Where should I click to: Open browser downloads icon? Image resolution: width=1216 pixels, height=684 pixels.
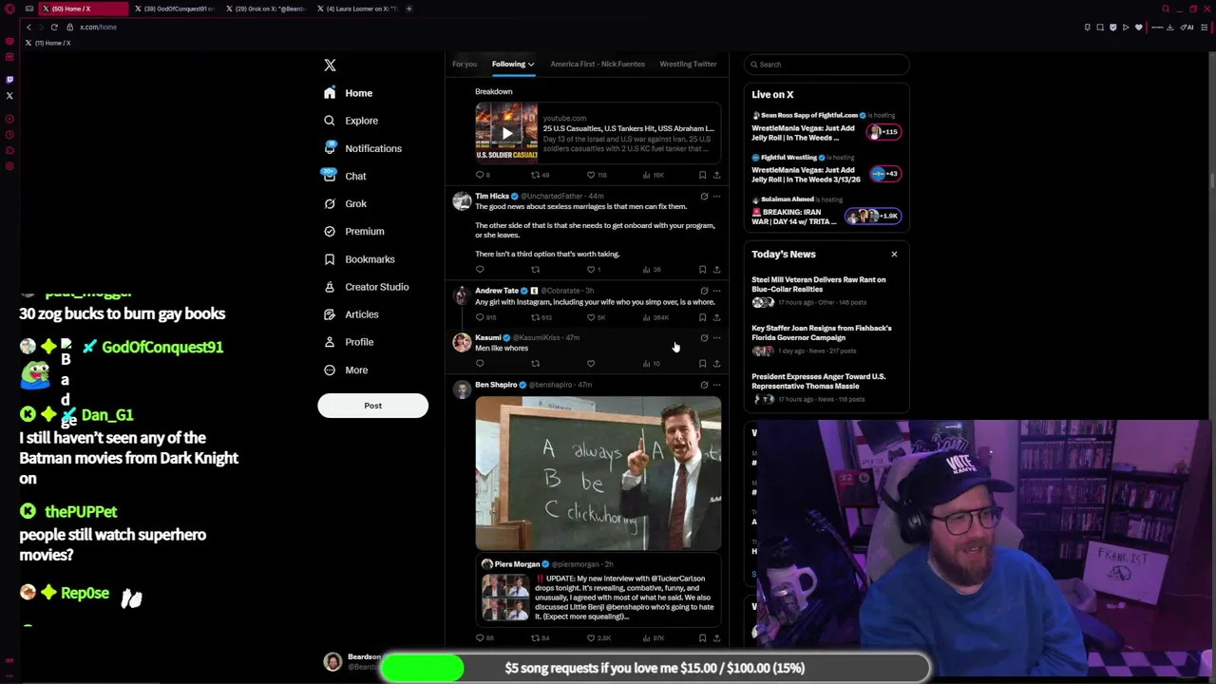click(x=1169, y=27)
